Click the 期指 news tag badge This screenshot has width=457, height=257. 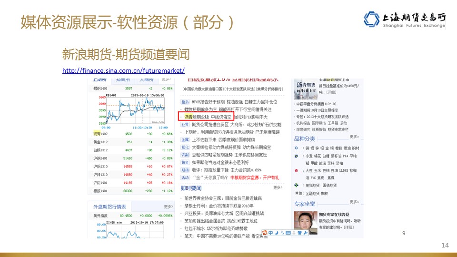click(x=185, y=170)
